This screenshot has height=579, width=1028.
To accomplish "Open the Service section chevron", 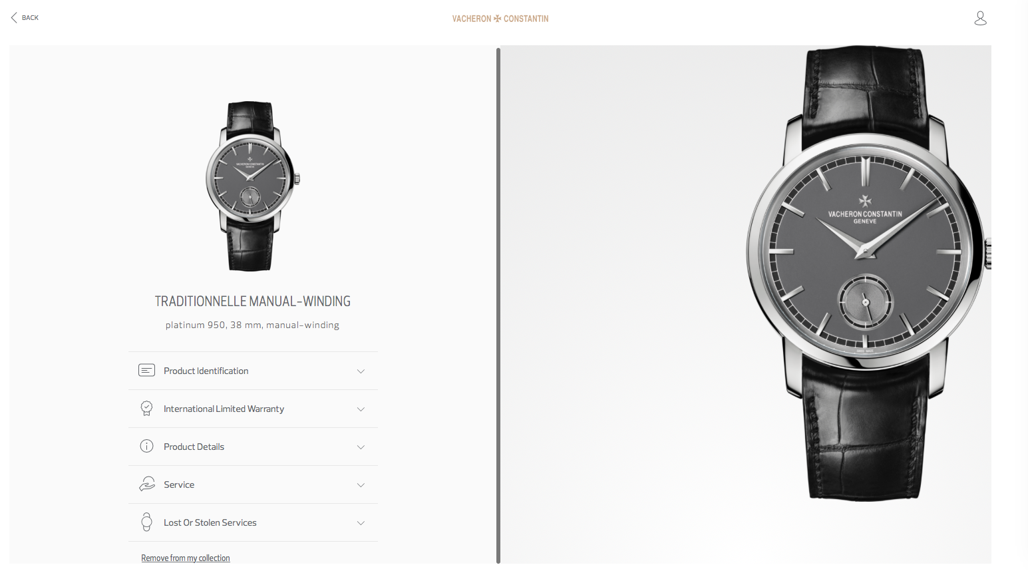I will click(x=361, y=485).
